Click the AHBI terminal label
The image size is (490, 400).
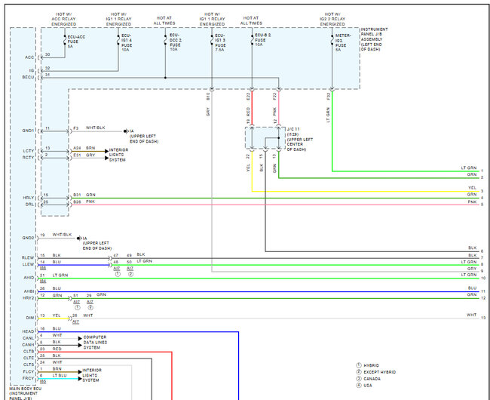tap(29, 291)
